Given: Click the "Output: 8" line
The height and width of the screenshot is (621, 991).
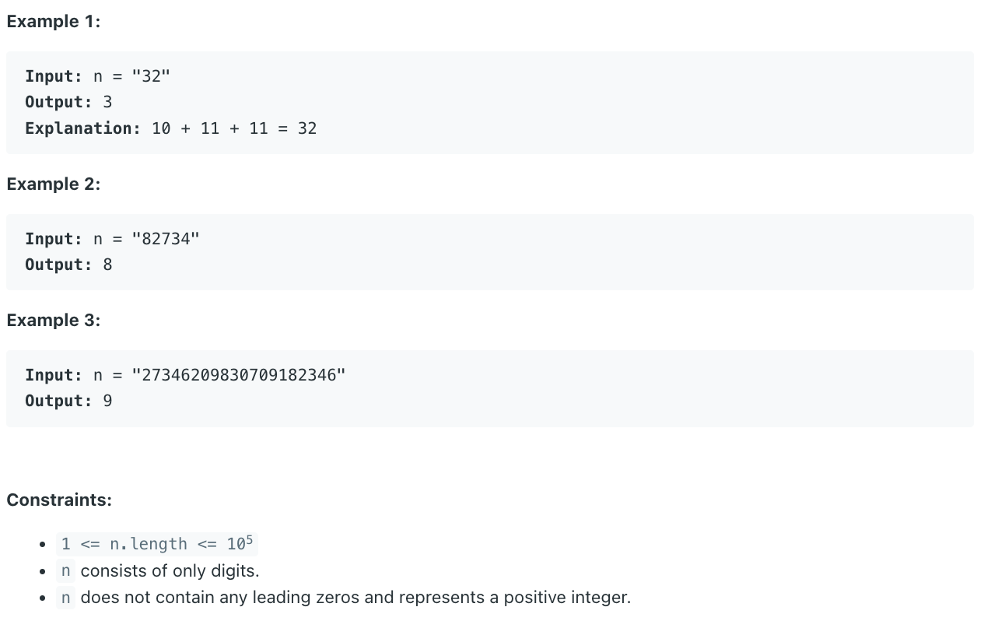Looking at the screenshot, I should (x=68, y=265).
